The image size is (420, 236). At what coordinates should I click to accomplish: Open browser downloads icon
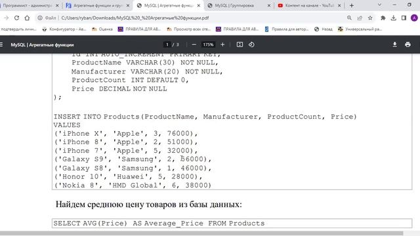394,18
